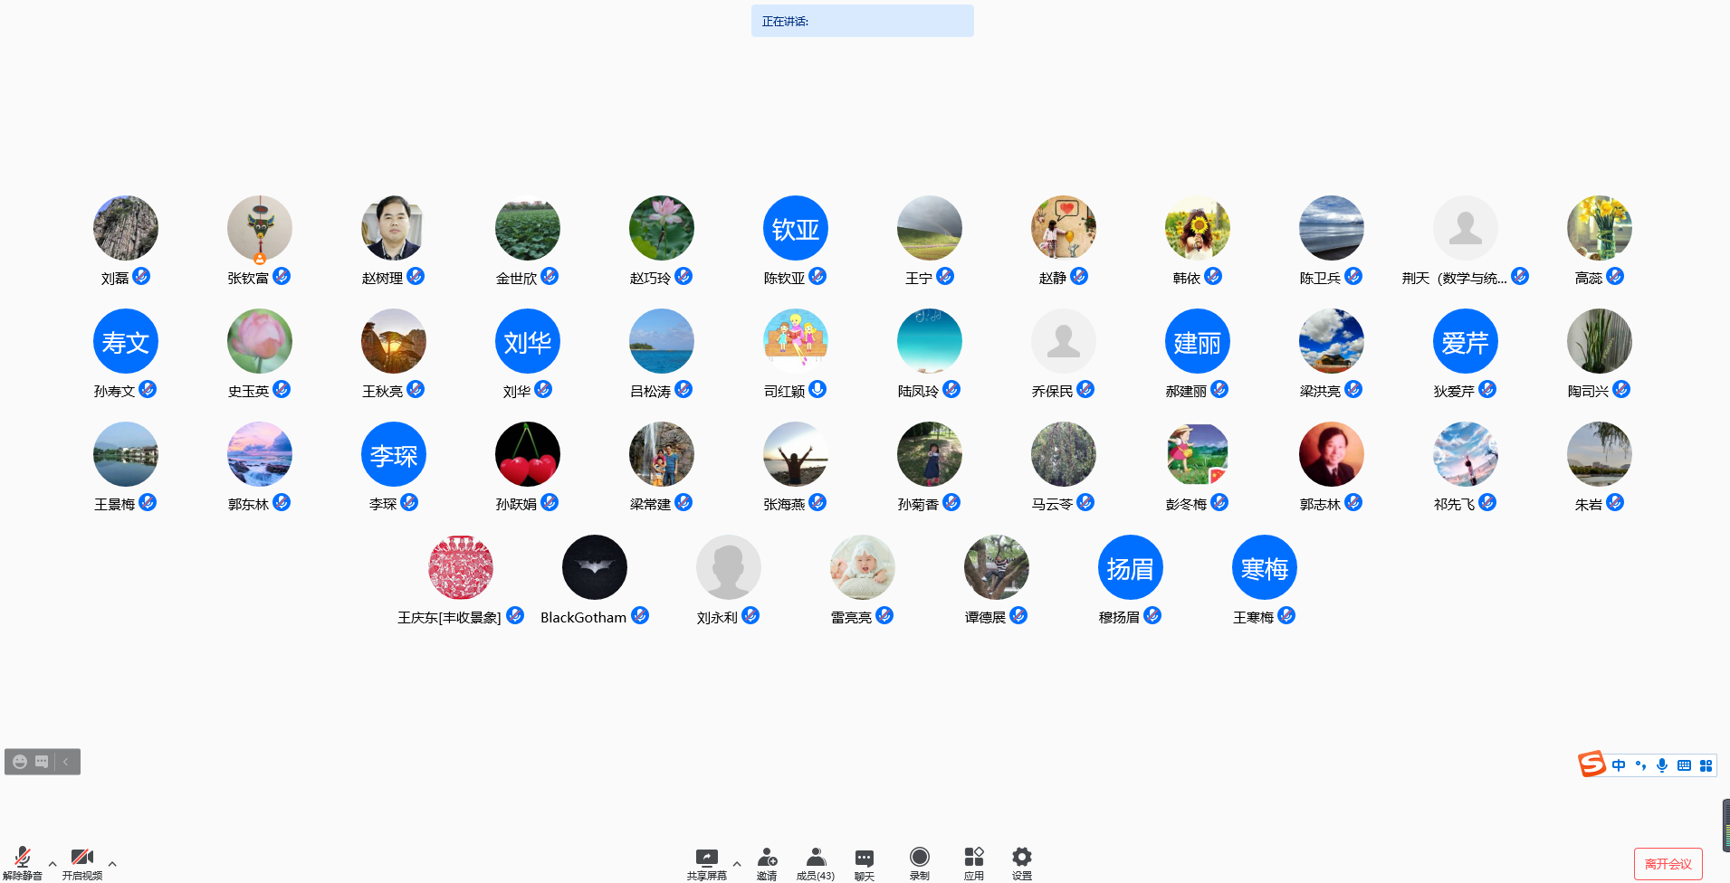
Task: Click the emoji reaction smiley icon
Action: 20,762
